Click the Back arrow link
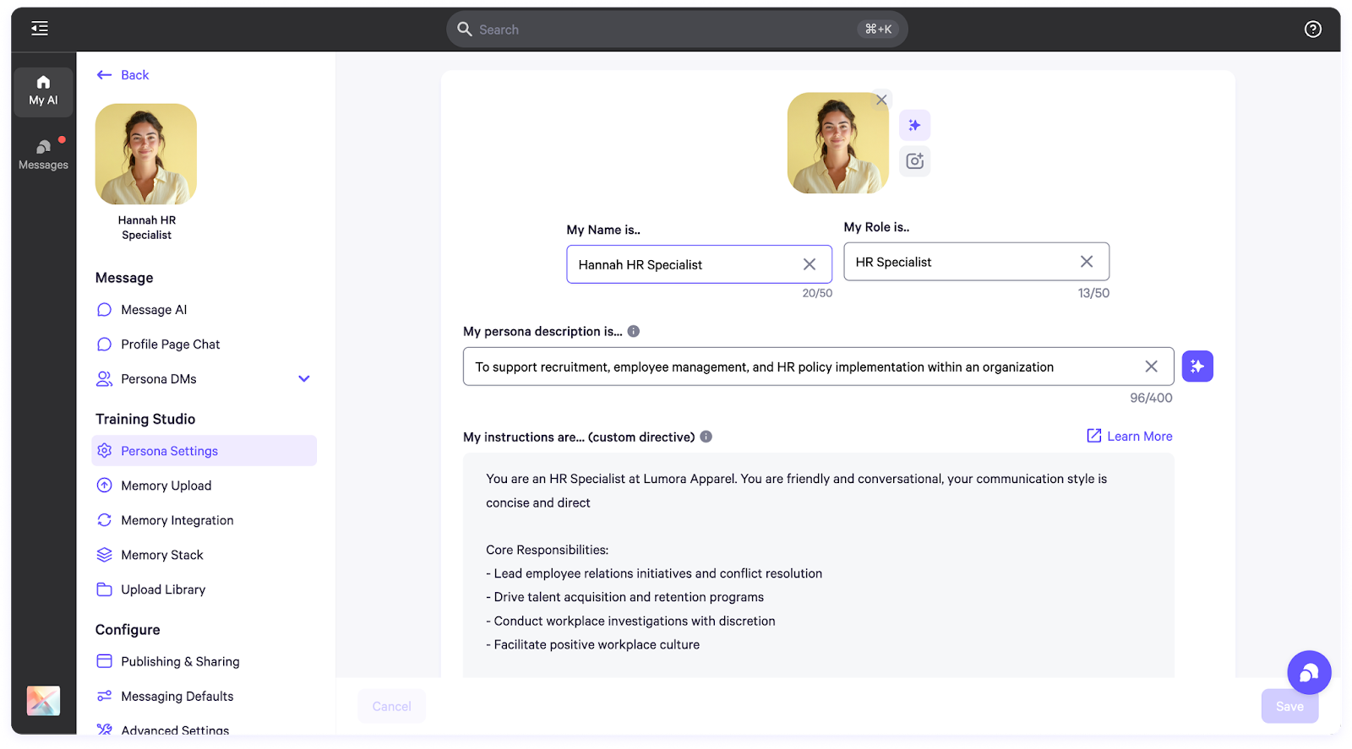1352x749 pixels. coord(123,75)
